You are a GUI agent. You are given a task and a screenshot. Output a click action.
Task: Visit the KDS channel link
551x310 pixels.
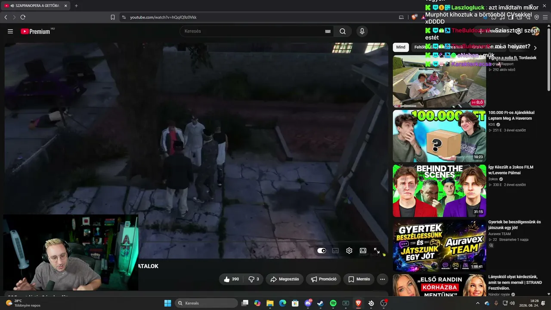(492, 124)
